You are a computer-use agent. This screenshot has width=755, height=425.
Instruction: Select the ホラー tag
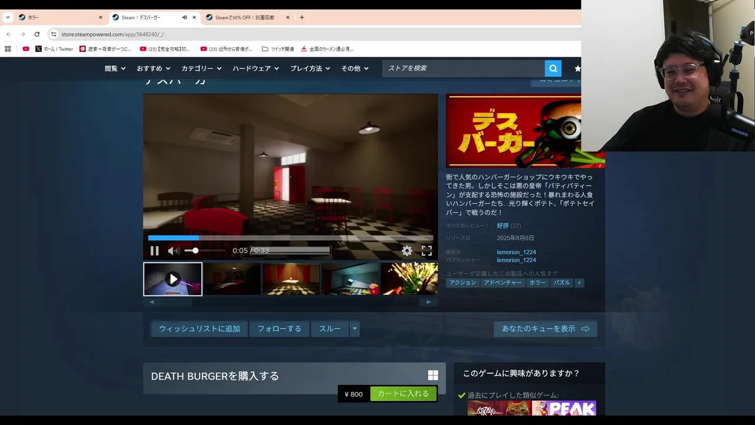coord(537,283)
